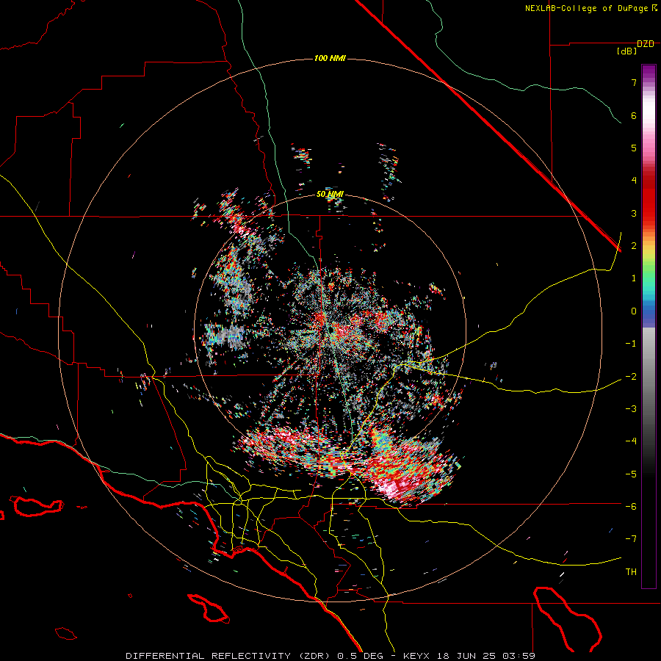
Task: Click the 4 value on color scale
Action: coord(634,181)
